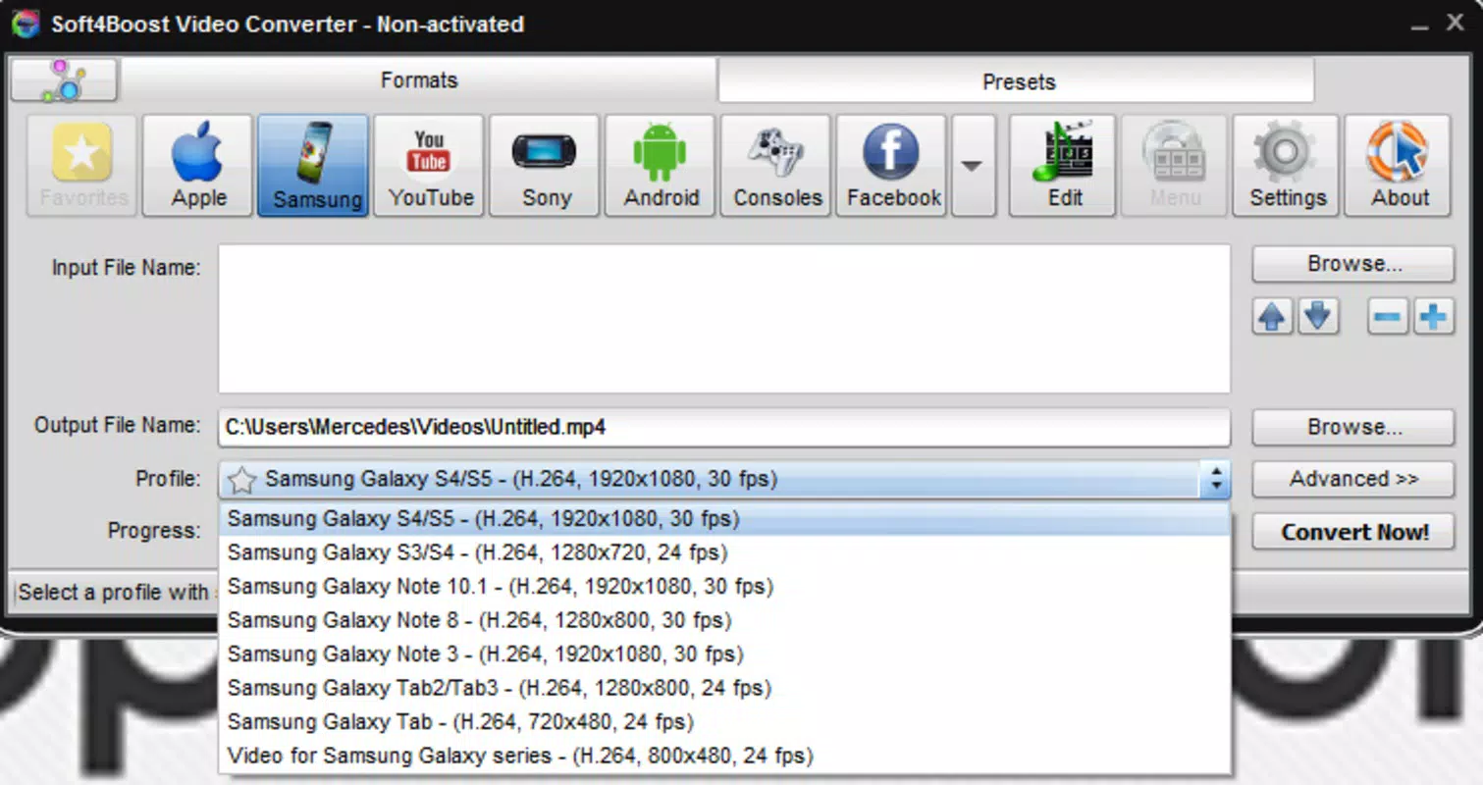Viewport: 1483px width, 785px height.
Task: Choose Samsung Galaxy Note 10.1 profile
Action: (724, 587)
